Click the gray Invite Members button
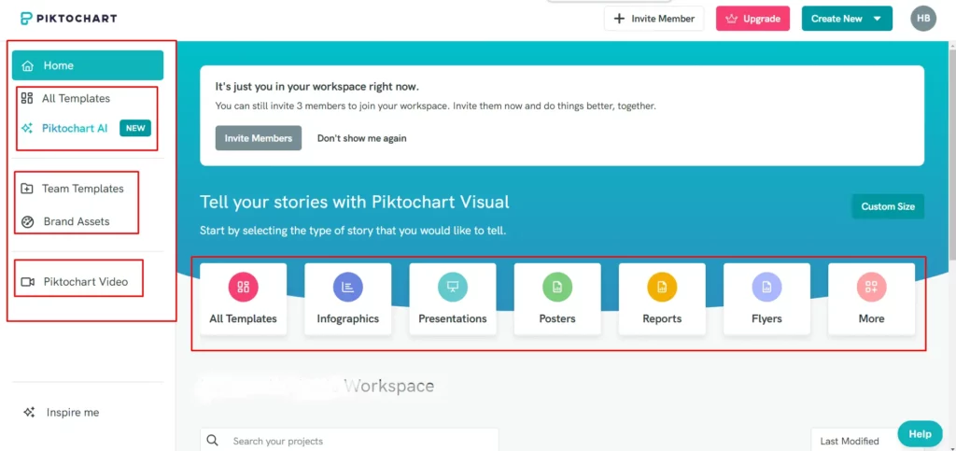The image size is (956, 451). tap(258, 138)
